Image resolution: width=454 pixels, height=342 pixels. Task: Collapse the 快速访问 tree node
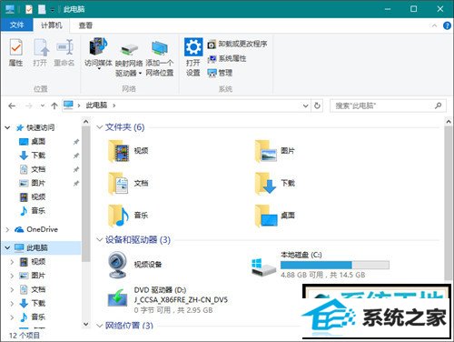7,127
